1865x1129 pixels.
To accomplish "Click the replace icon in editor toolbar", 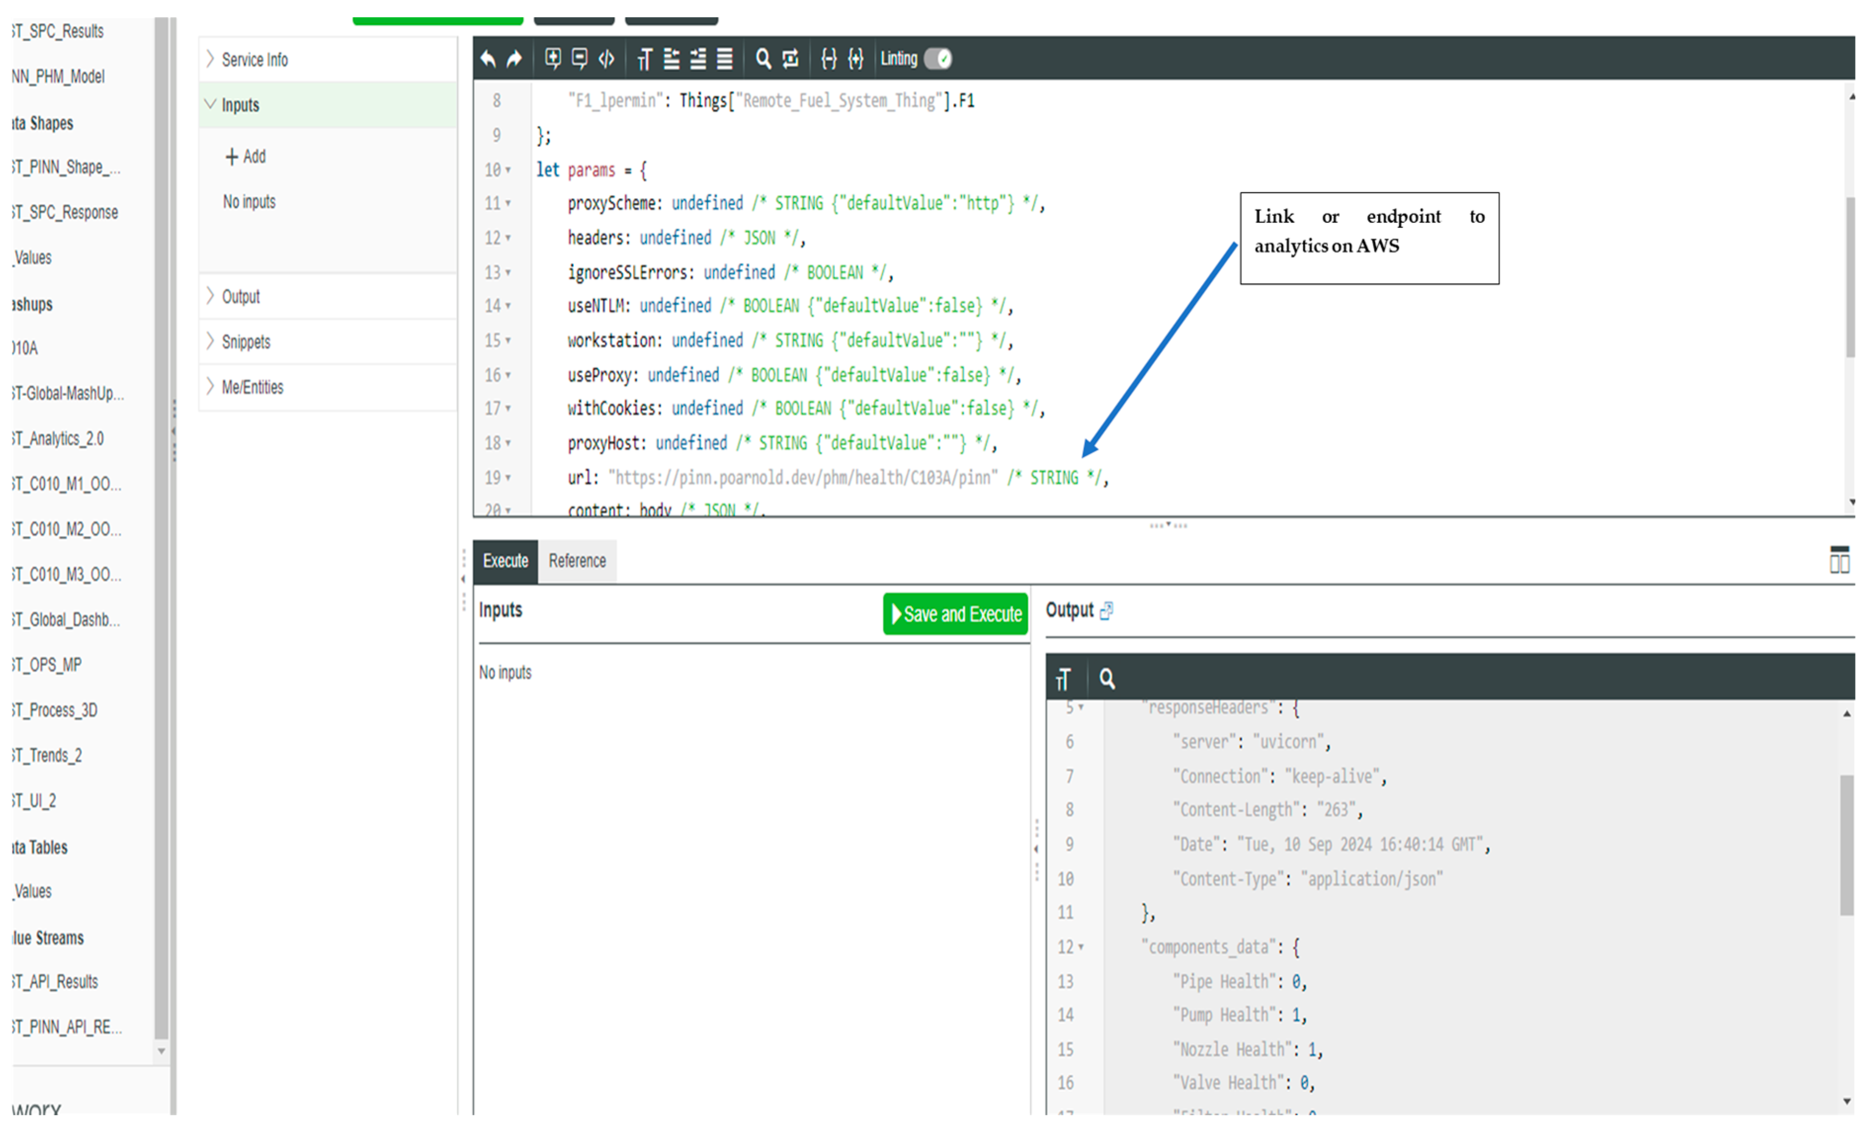I will click(x=790, y=58).
